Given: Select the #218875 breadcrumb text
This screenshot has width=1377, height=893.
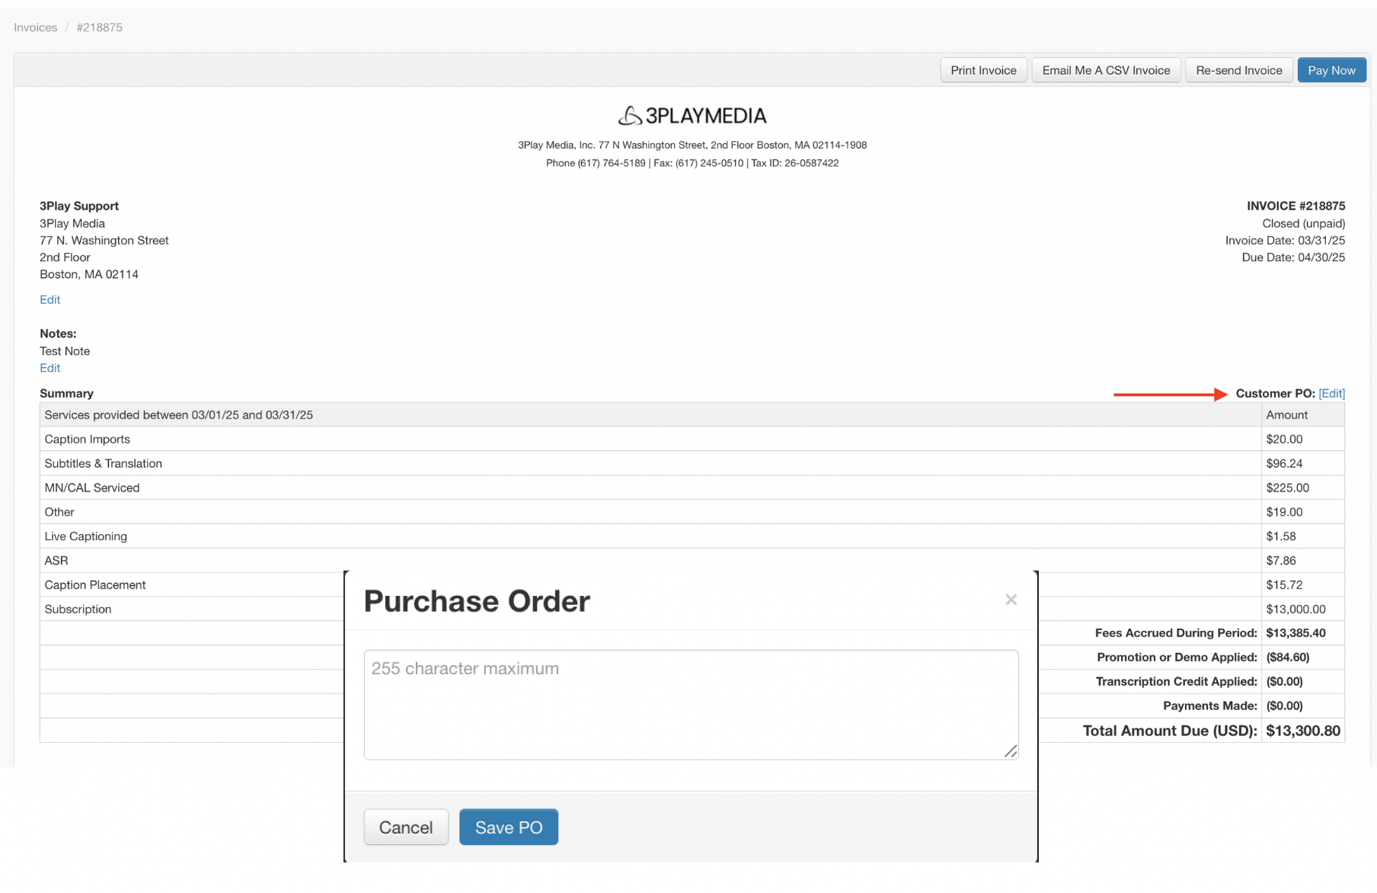Looking at the screenshot, I should (x=99, y=27).
